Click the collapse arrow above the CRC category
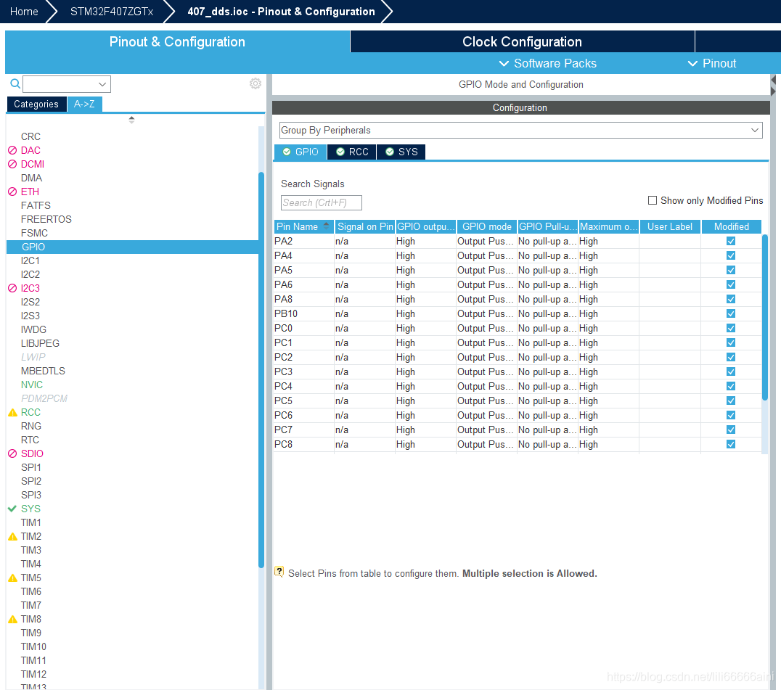 point(131,120)
